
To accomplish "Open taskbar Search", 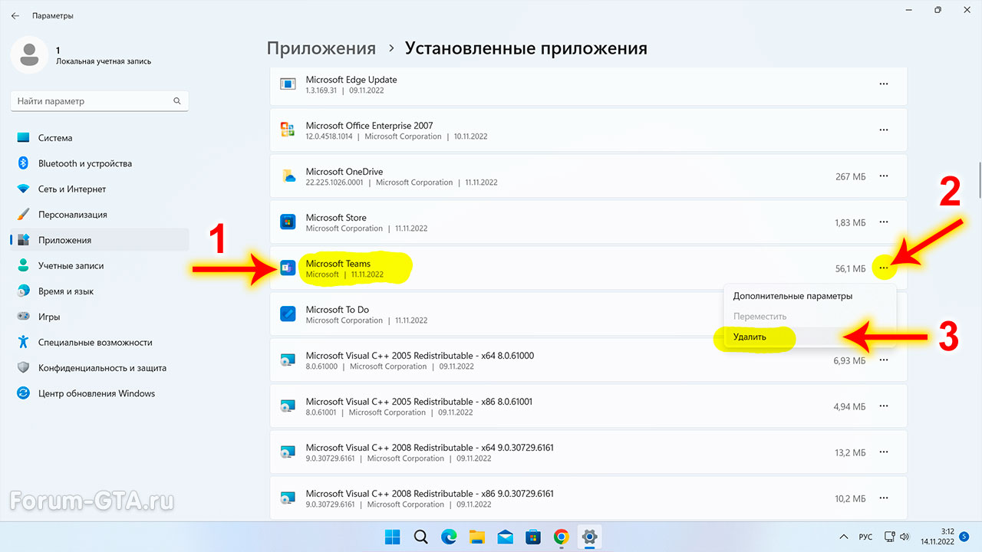I will 420,536.
